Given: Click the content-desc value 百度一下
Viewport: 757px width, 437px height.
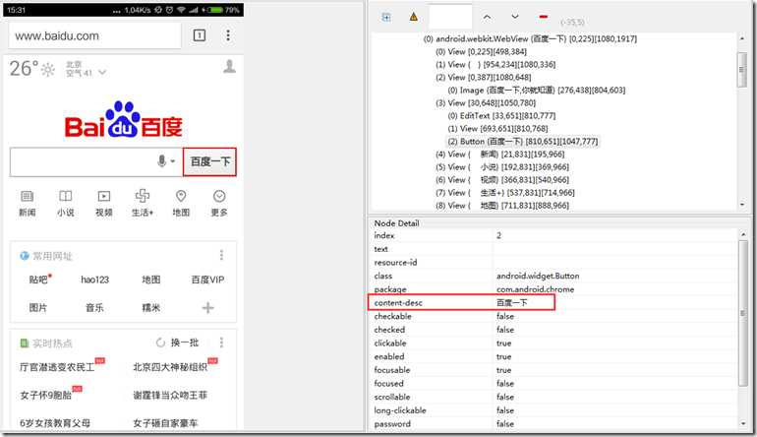Looking at the screenshot, I should point(512,302).
